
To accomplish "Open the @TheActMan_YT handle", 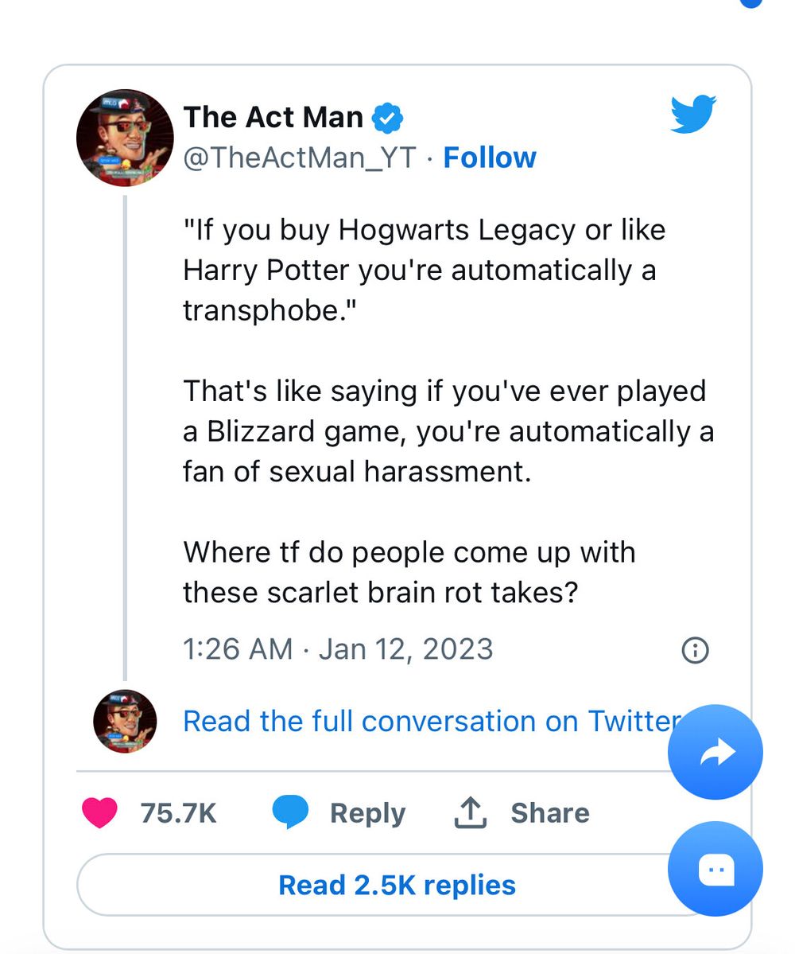I will 300,158.
